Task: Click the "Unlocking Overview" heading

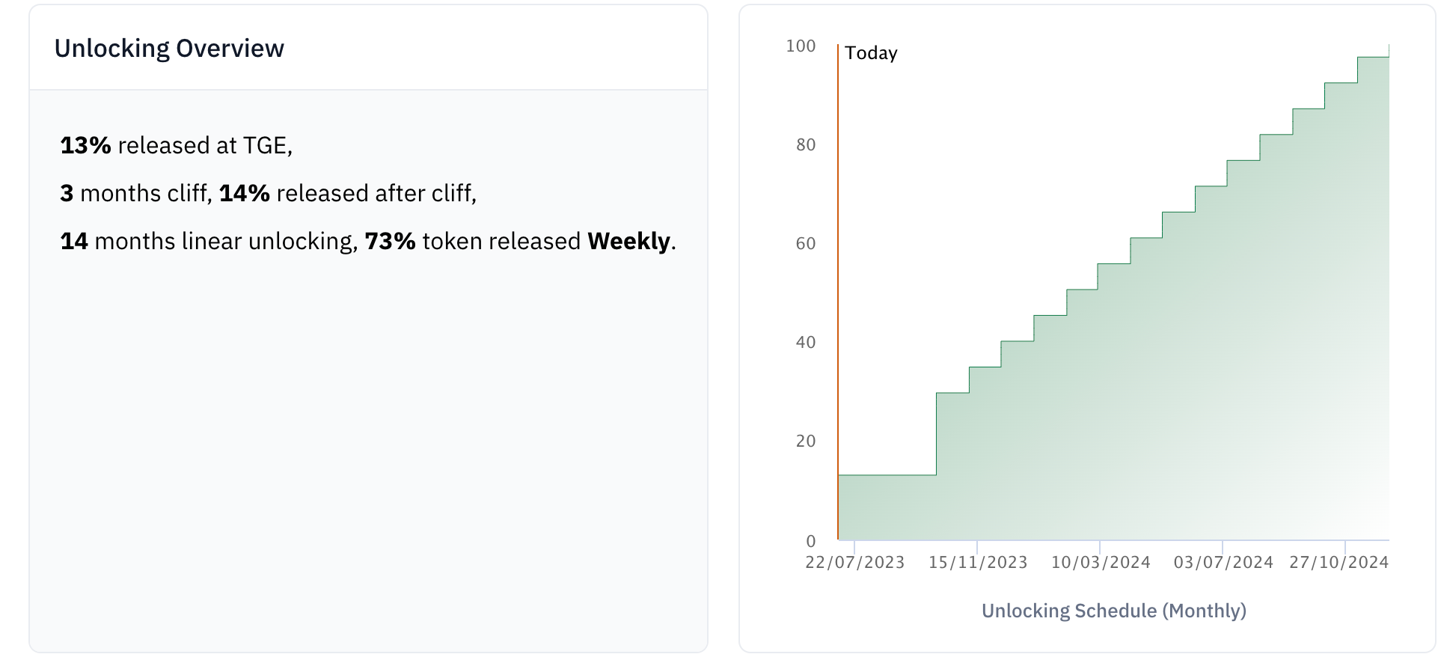Action: [169, 49]
